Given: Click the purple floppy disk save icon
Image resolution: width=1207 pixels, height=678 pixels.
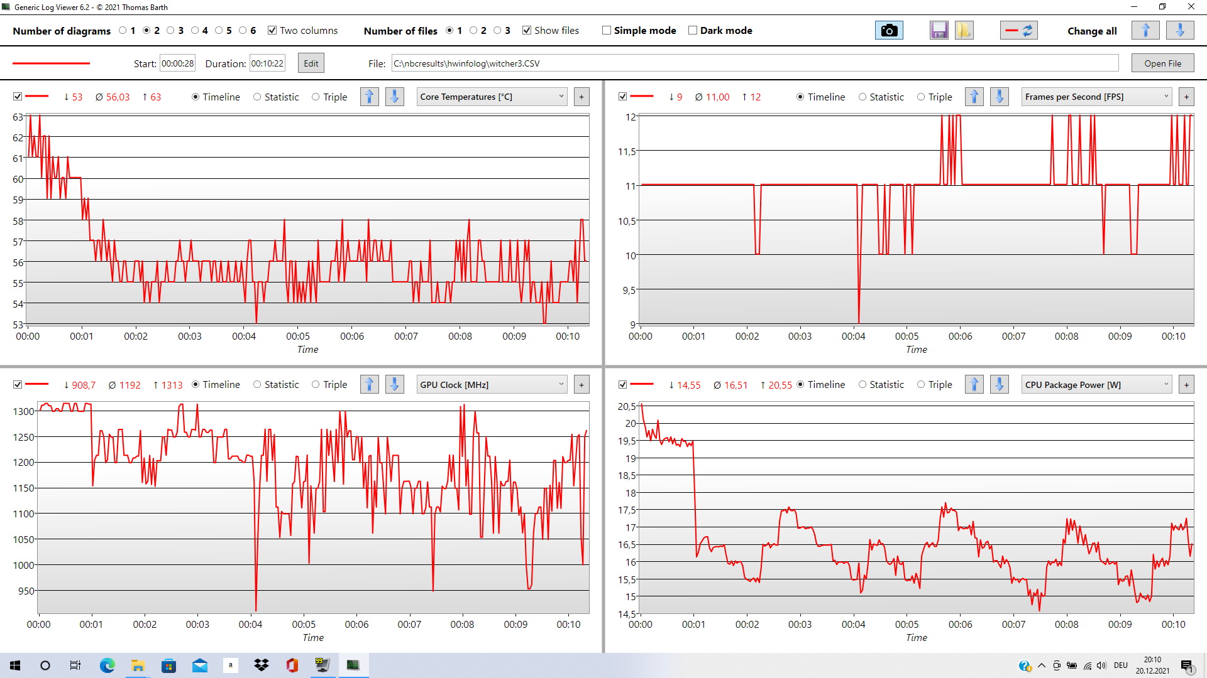Looking at the screenshot, I should [x=939, y=30].
